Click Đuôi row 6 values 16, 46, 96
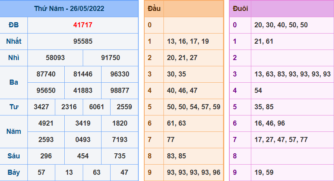 [x=269, y=123]
